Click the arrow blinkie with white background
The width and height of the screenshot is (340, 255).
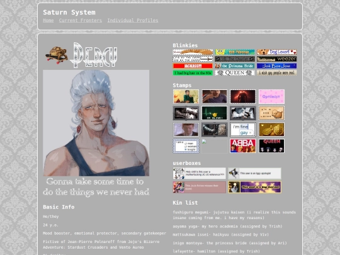coord(193,59)
